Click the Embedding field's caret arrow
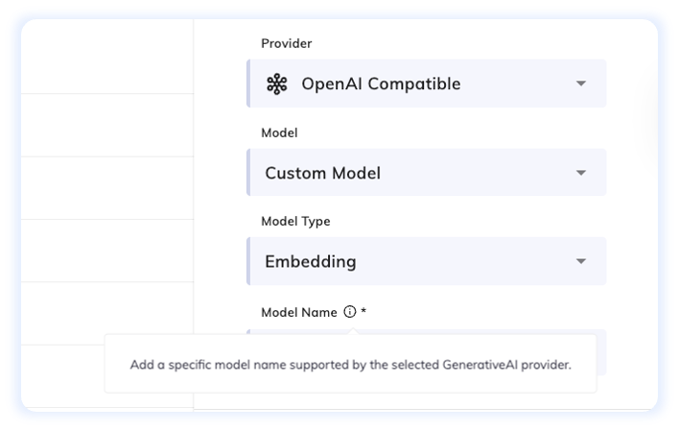The width and height of the screenshot is (679, 431). point(581,261)
